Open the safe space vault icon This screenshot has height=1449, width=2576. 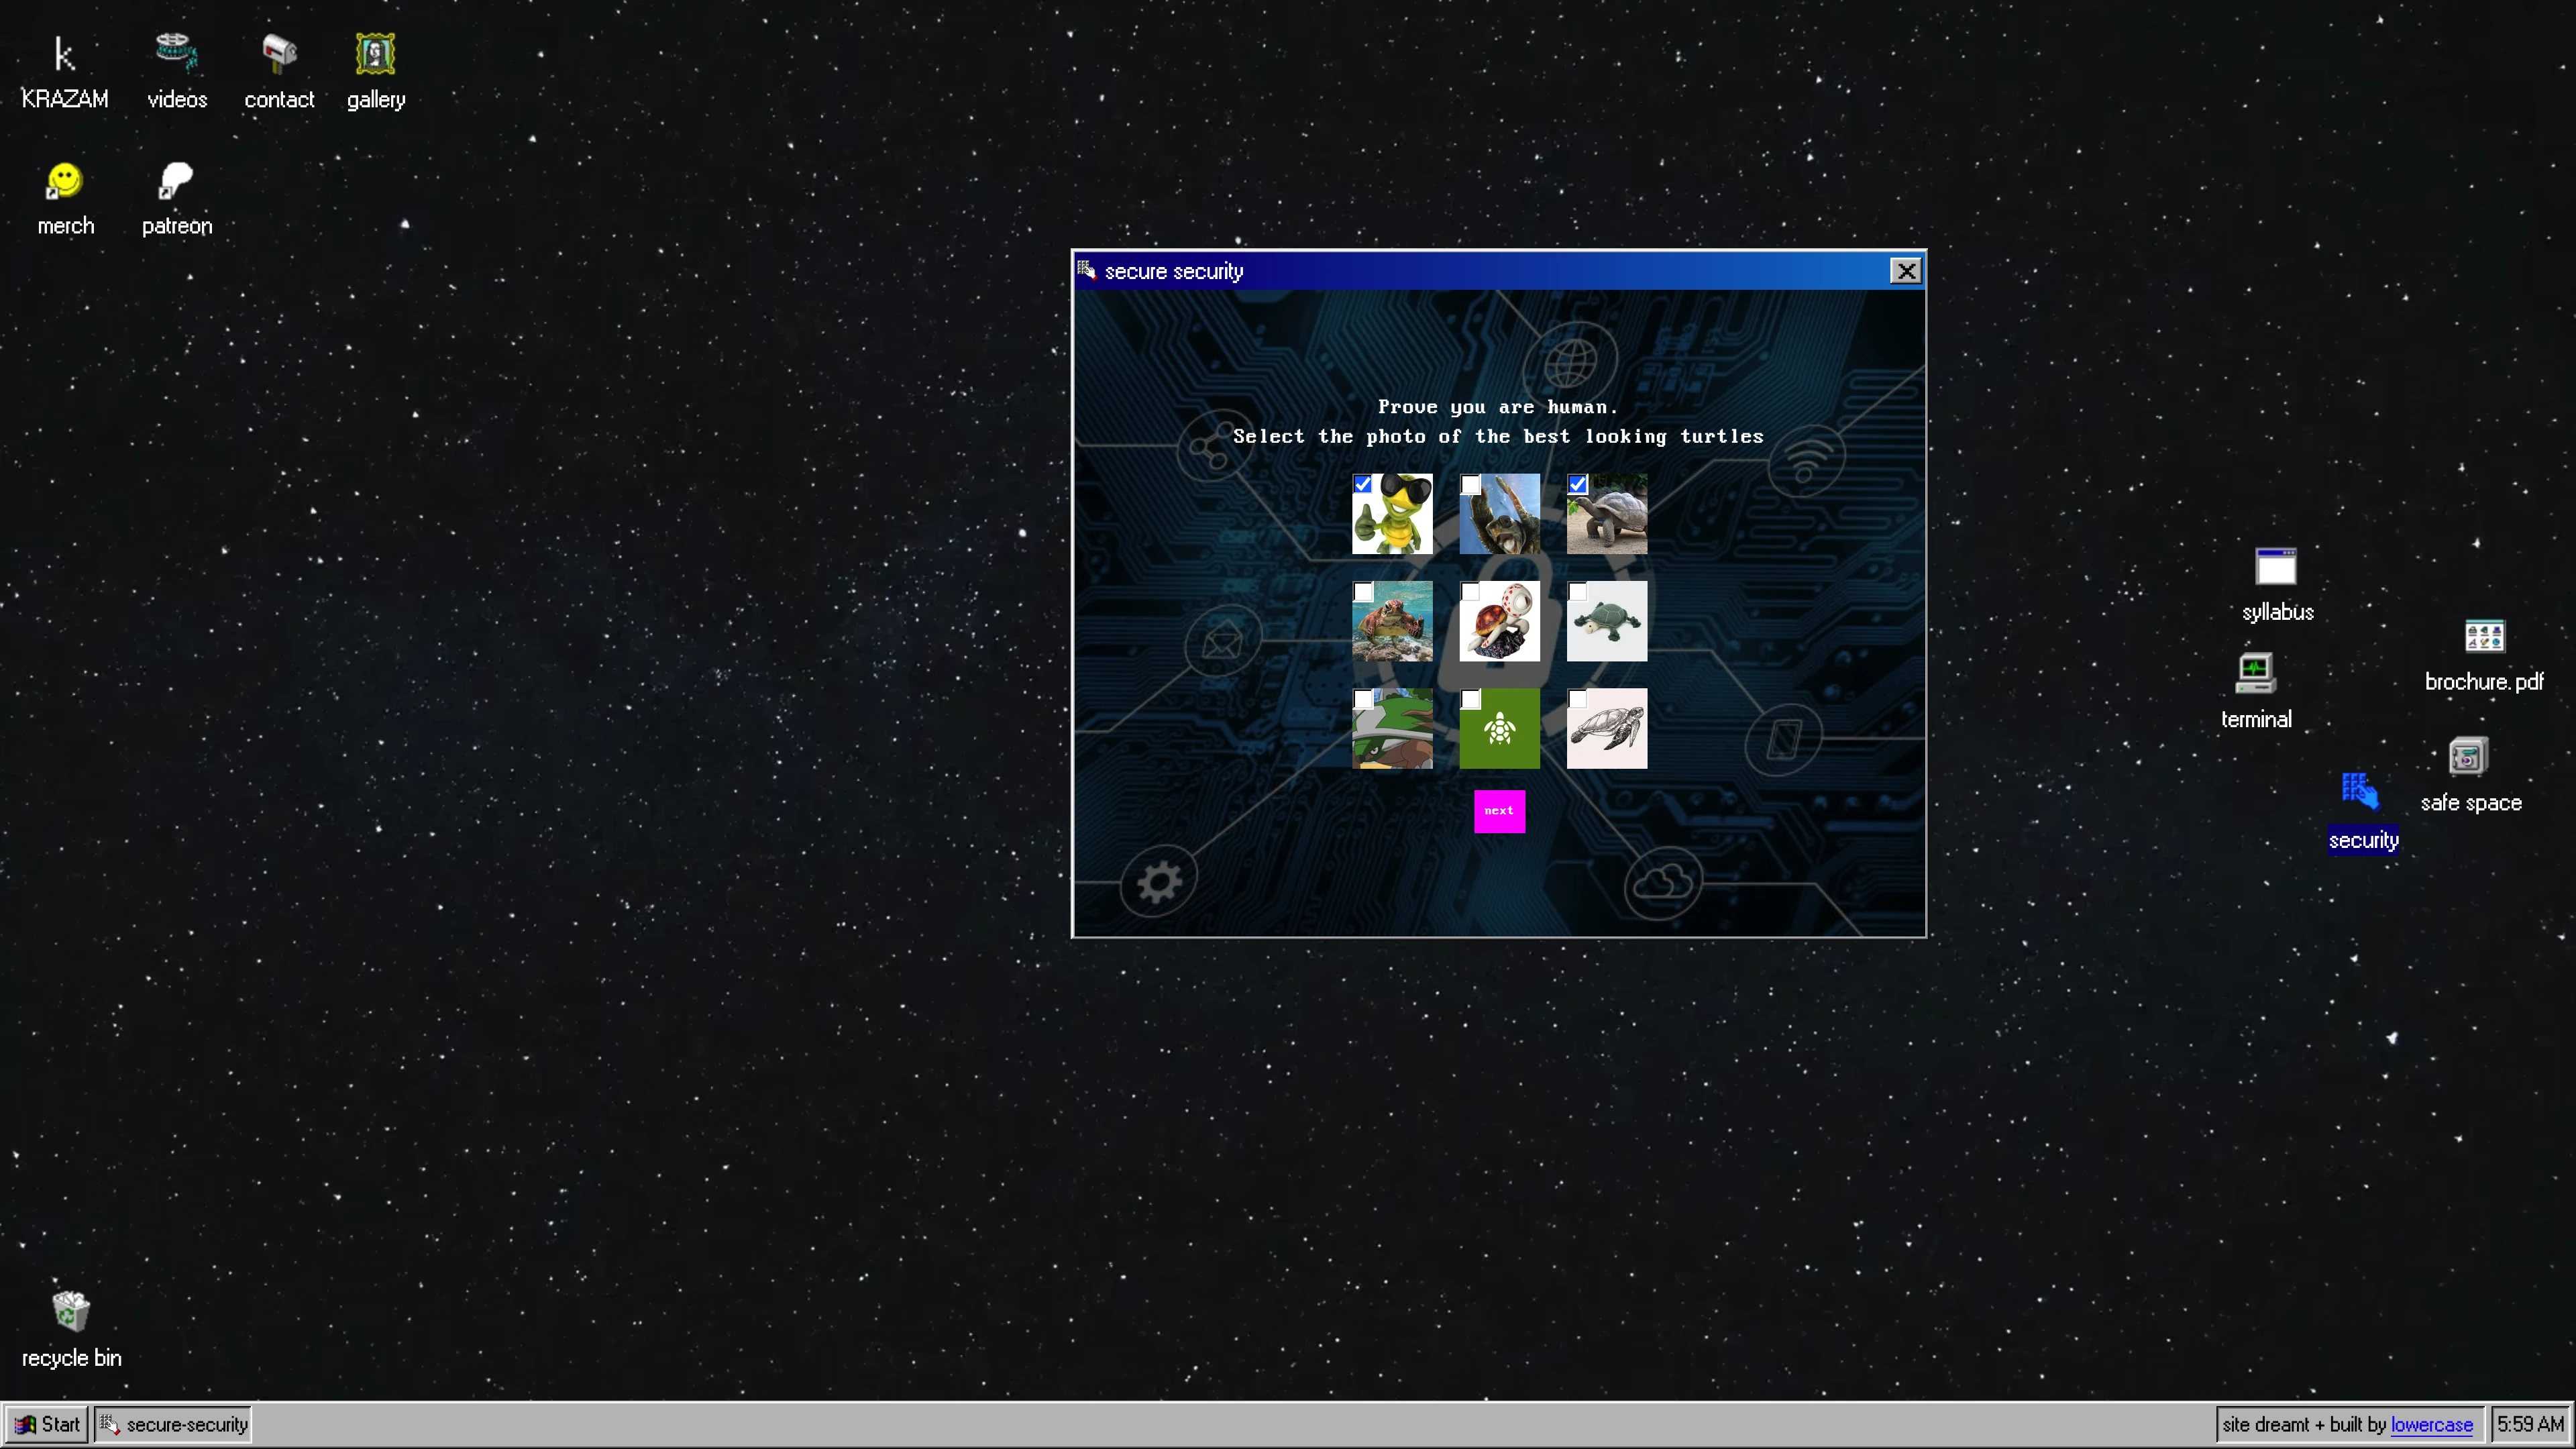coord(2467,757)
